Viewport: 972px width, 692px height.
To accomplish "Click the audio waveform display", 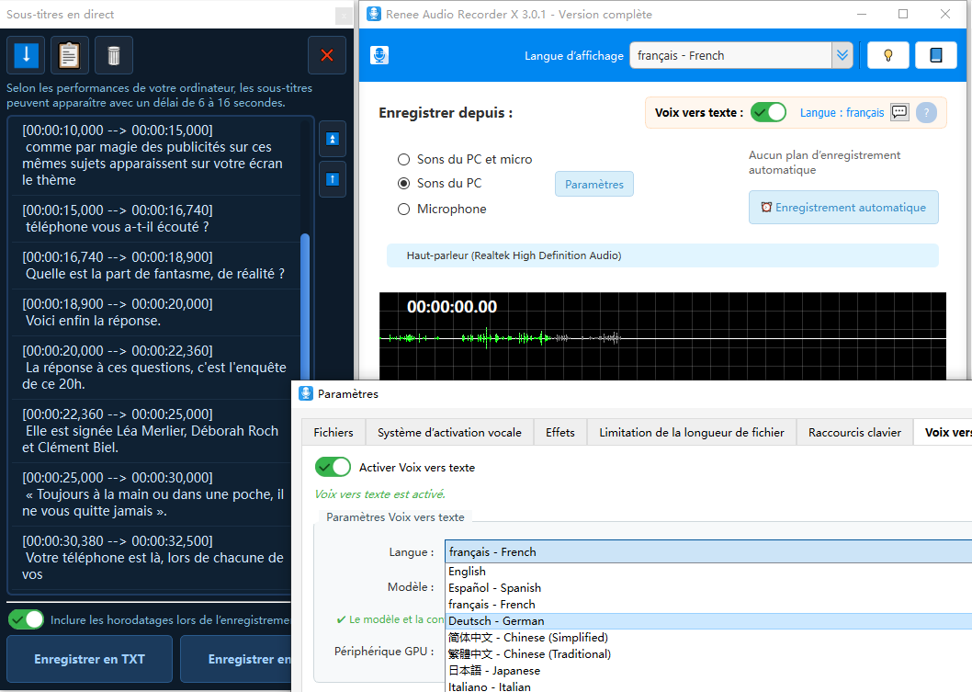I will [x=662, y=336].
